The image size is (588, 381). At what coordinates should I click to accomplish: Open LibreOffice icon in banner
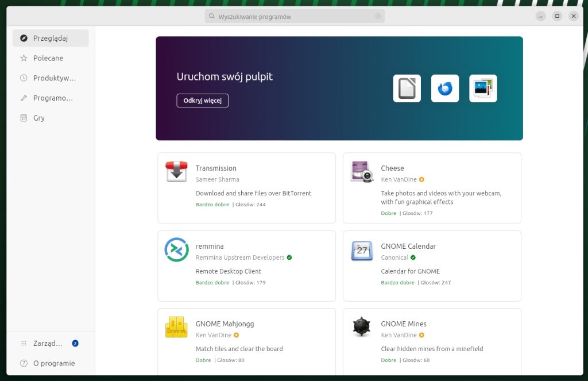coord(407,88)
